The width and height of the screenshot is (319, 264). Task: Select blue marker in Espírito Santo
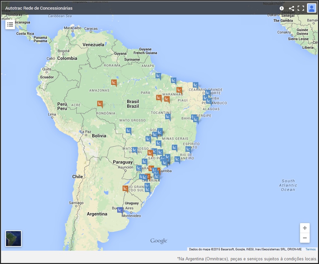(188, 149)
